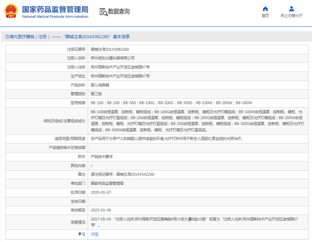Open 网上办事大厅 text label
Screen dimensions: 312x242
[292, 16]
